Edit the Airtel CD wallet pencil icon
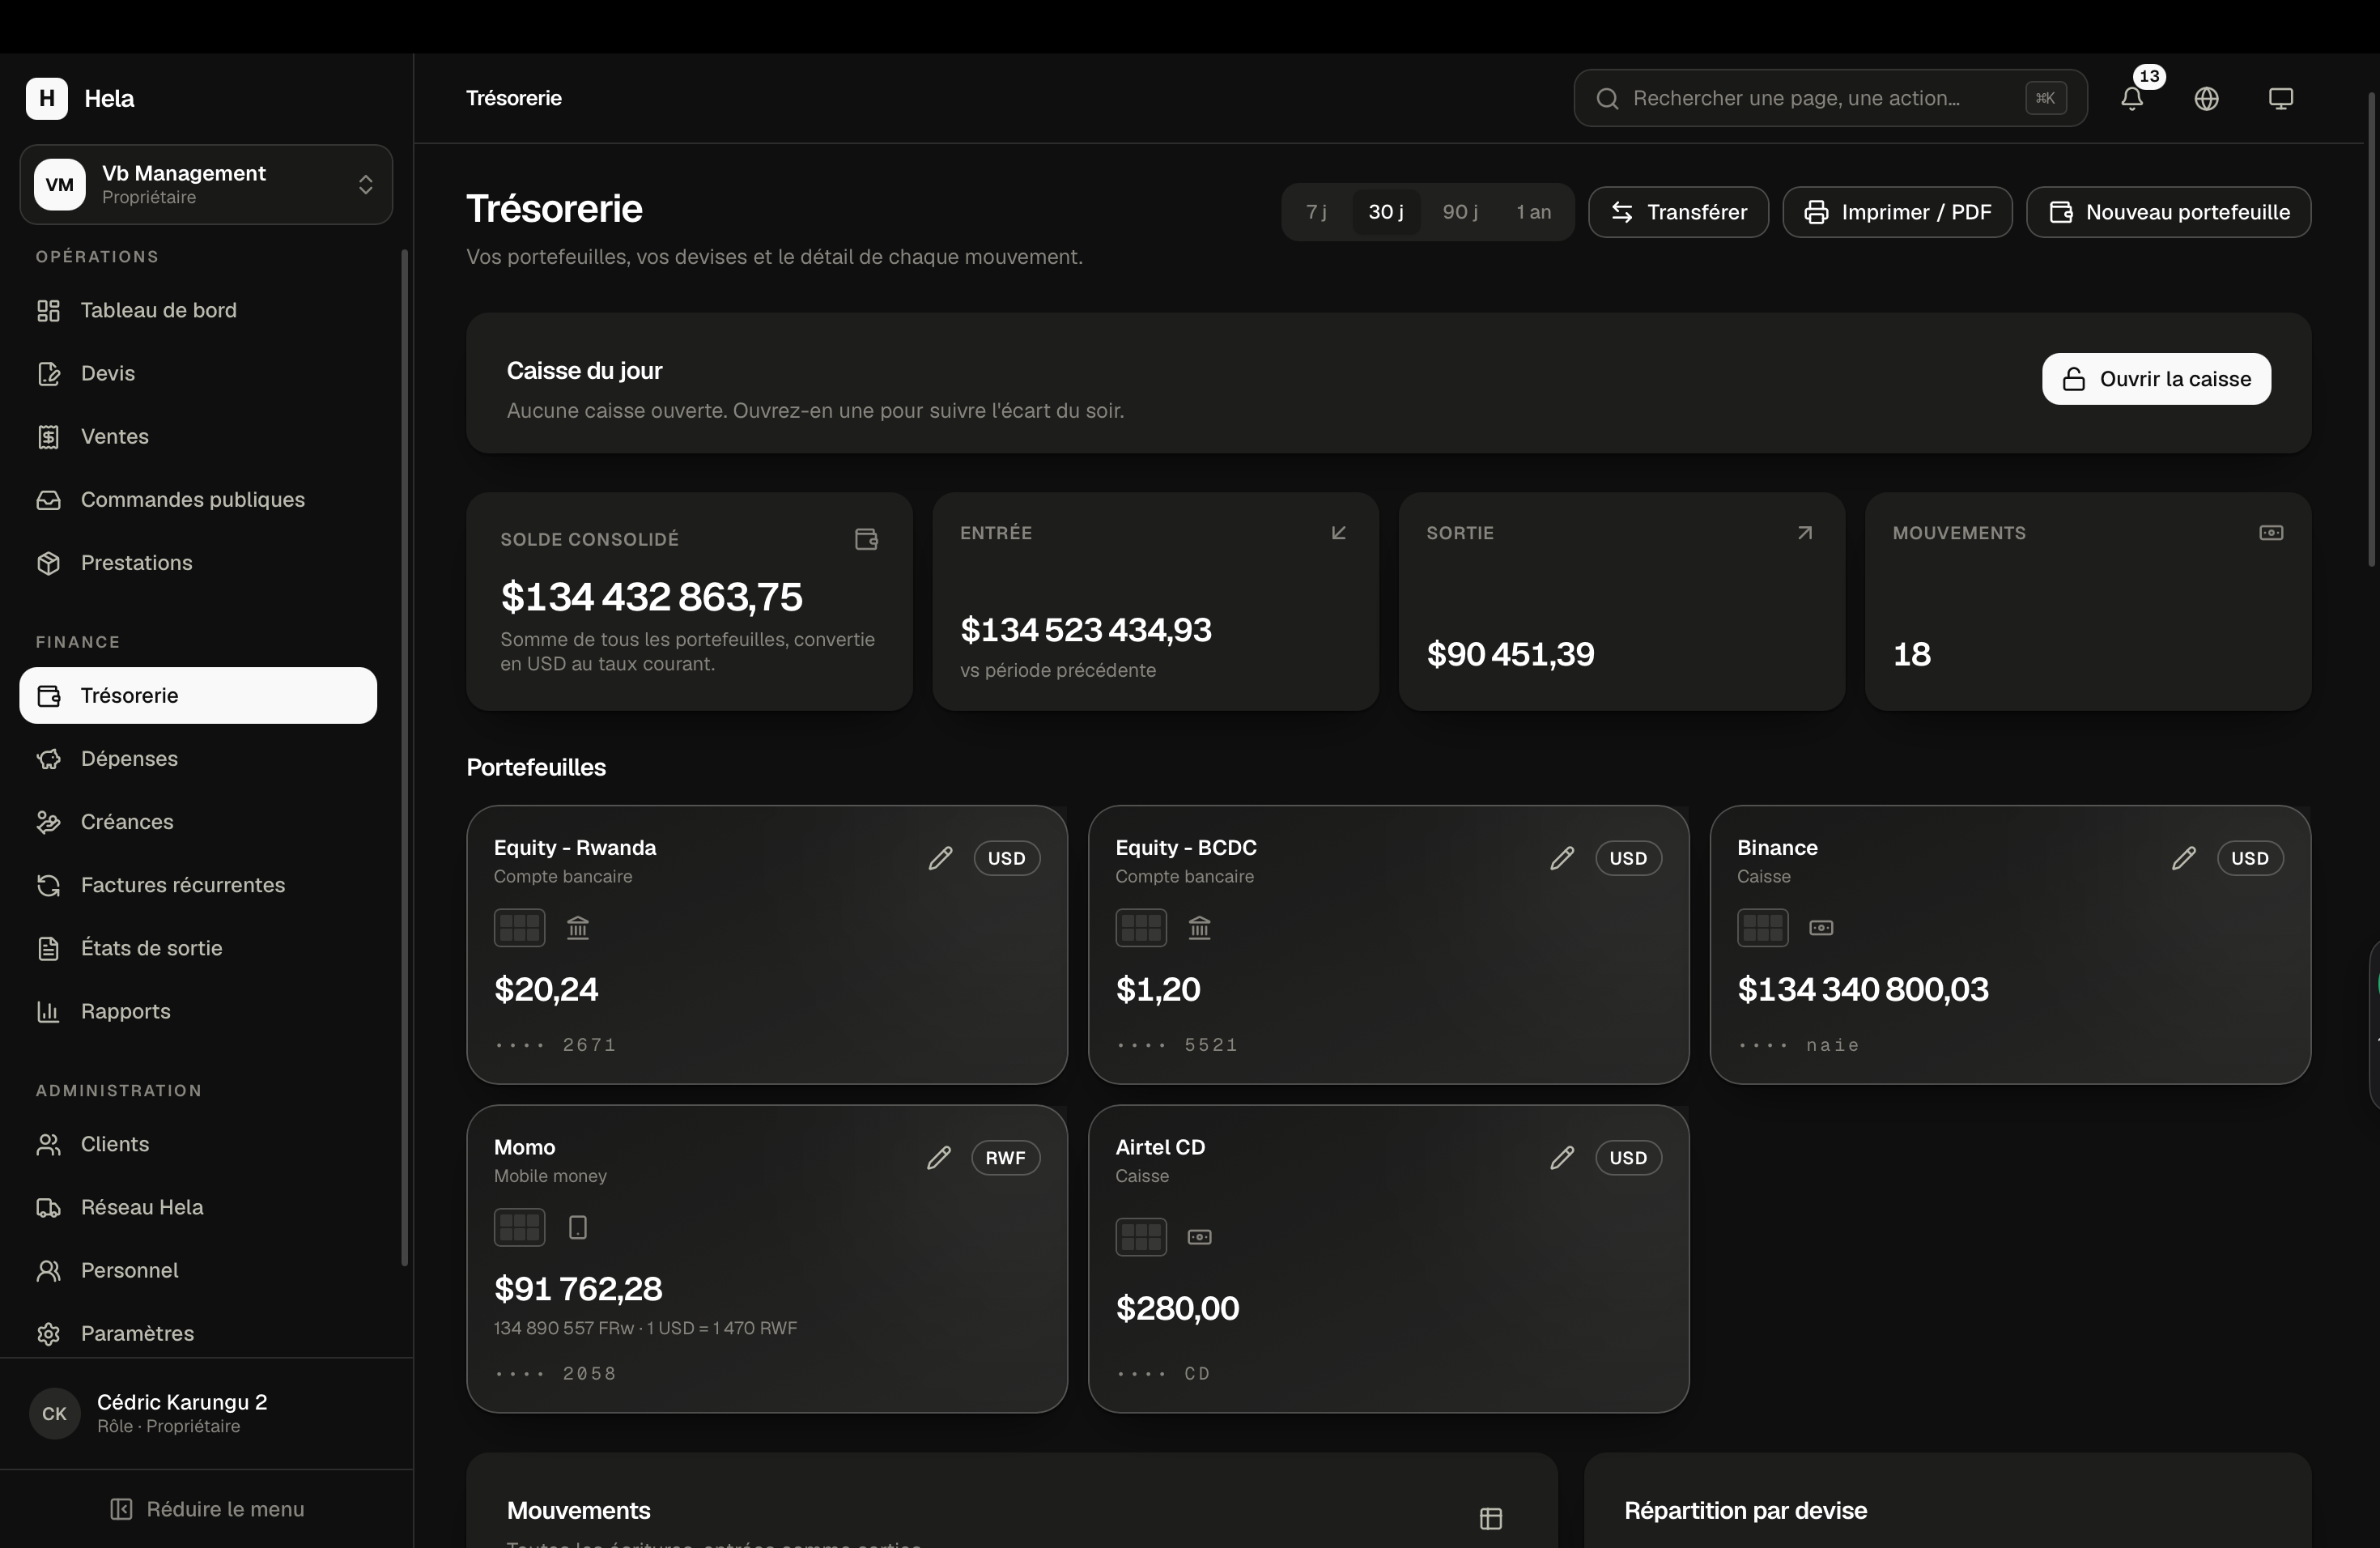Screen dimensions: 2380x1548 tap(1561, 1157)
